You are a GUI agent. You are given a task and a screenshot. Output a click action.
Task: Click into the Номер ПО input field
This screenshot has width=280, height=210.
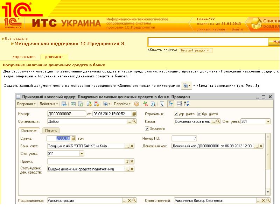pyautogui.click(x=184, y=138)
